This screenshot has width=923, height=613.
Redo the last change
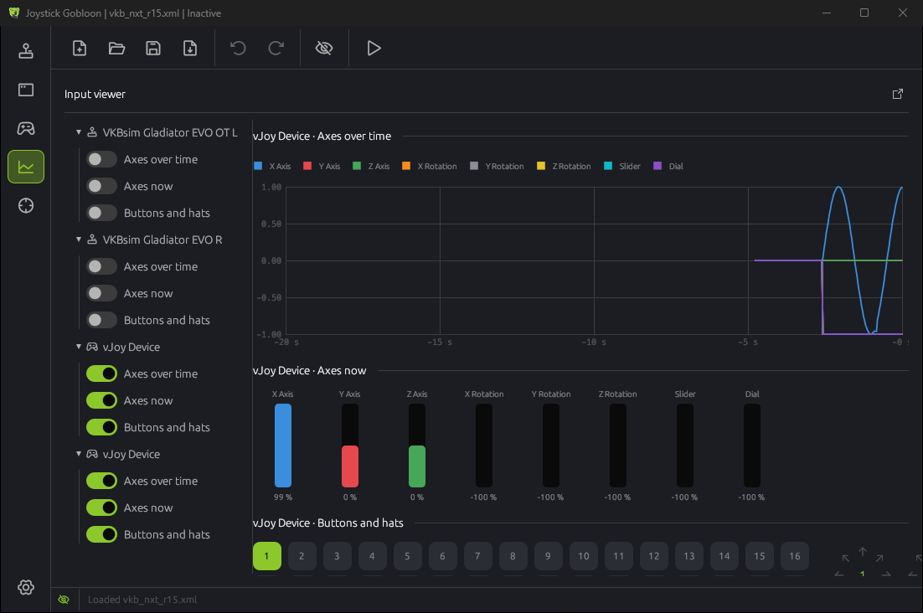(x=276, y=49)
